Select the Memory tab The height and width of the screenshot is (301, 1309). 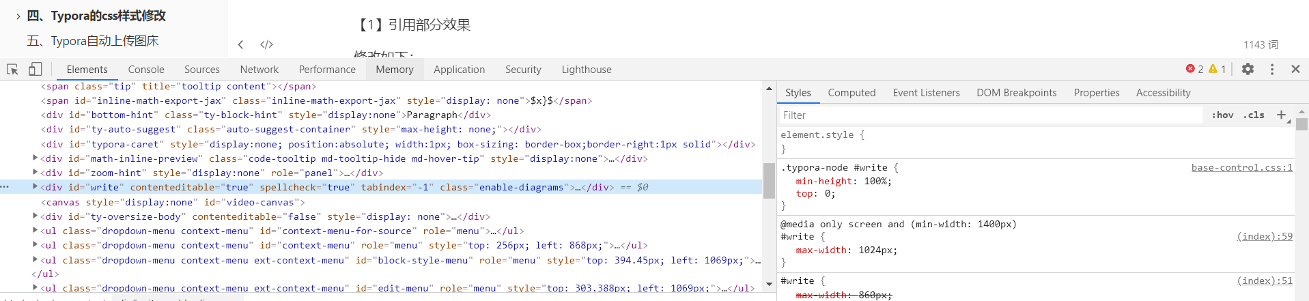click(x=395, y=69)
